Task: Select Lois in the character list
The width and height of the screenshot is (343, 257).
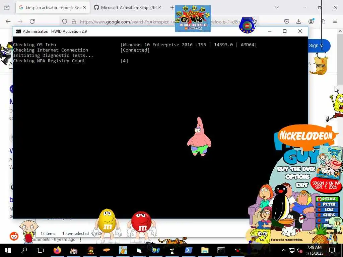Action: [327, 209]
